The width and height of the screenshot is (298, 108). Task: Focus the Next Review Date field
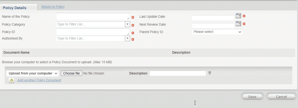[213, 26]
